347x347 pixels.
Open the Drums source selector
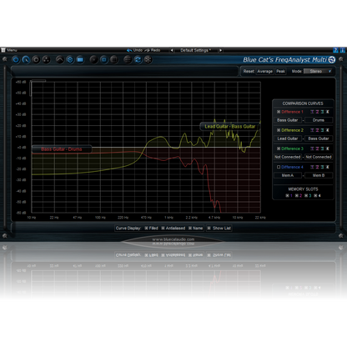(x=319, y=120)
